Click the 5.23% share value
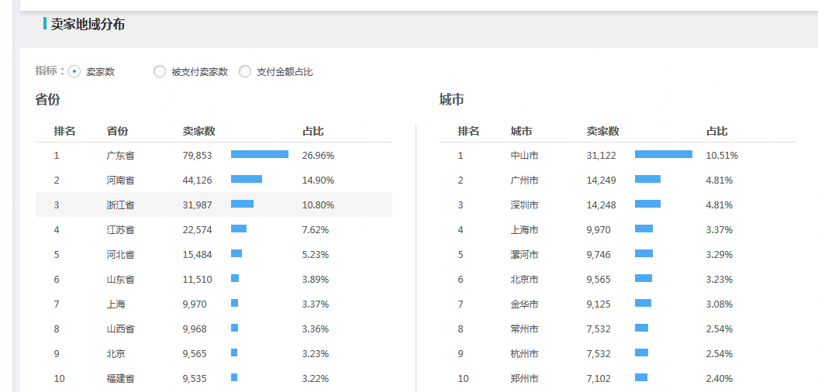 316,254
